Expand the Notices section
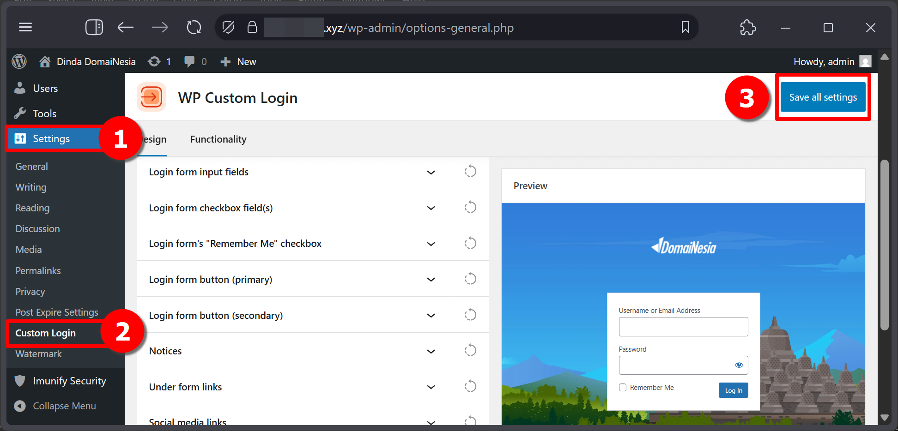898x431 pixels. click(294, 351)
